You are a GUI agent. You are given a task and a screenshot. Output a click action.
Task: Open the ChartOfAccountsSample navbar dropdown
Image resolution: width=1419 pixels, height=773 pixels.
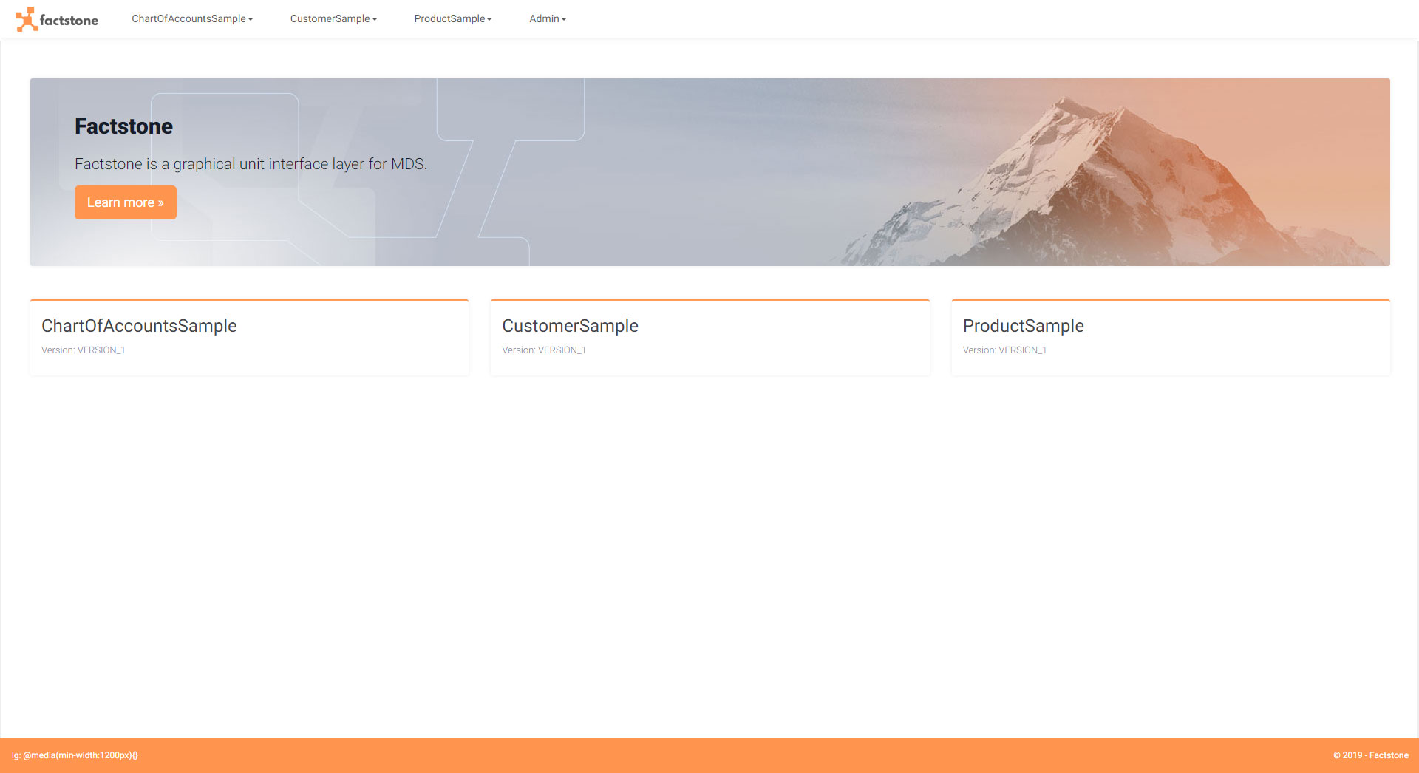[192, 18]
